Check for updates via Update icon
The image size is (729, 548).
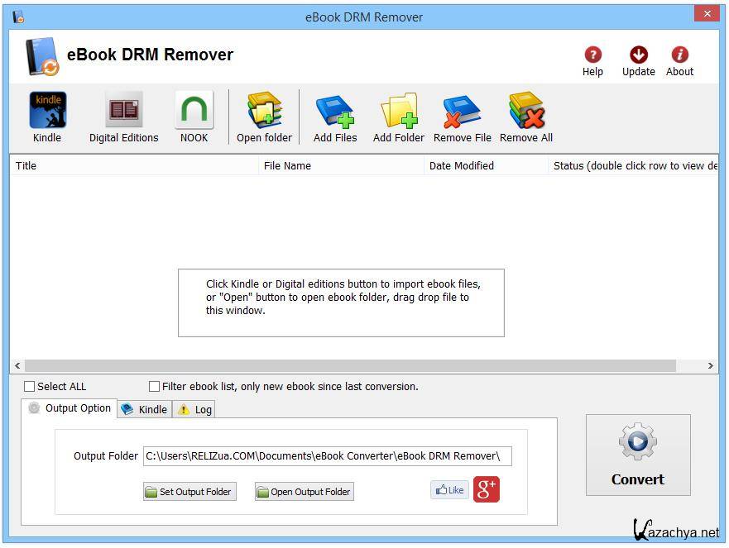coord(638,55)
